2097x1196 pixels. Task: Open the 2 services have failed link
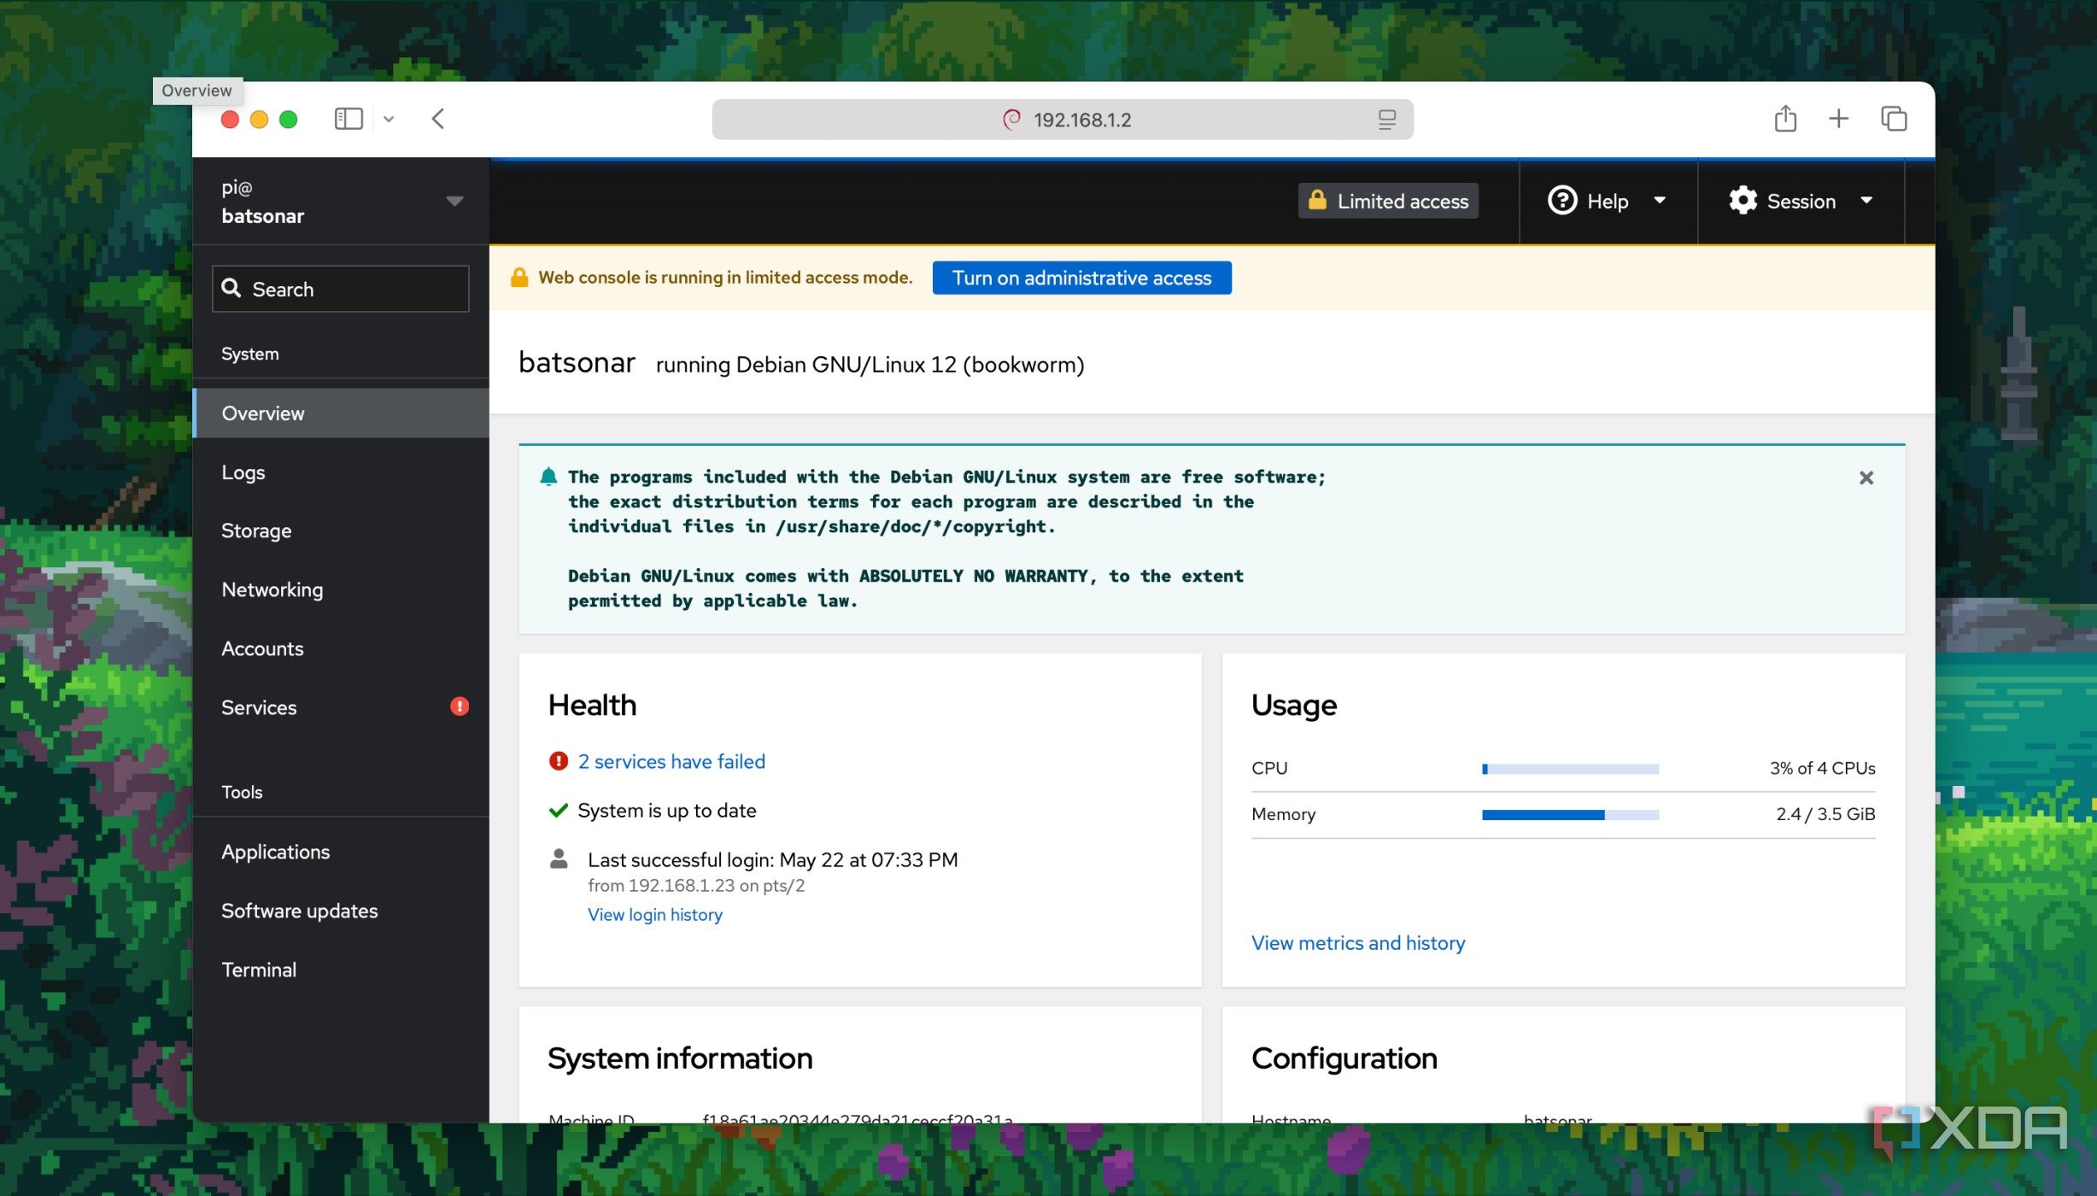671,761
